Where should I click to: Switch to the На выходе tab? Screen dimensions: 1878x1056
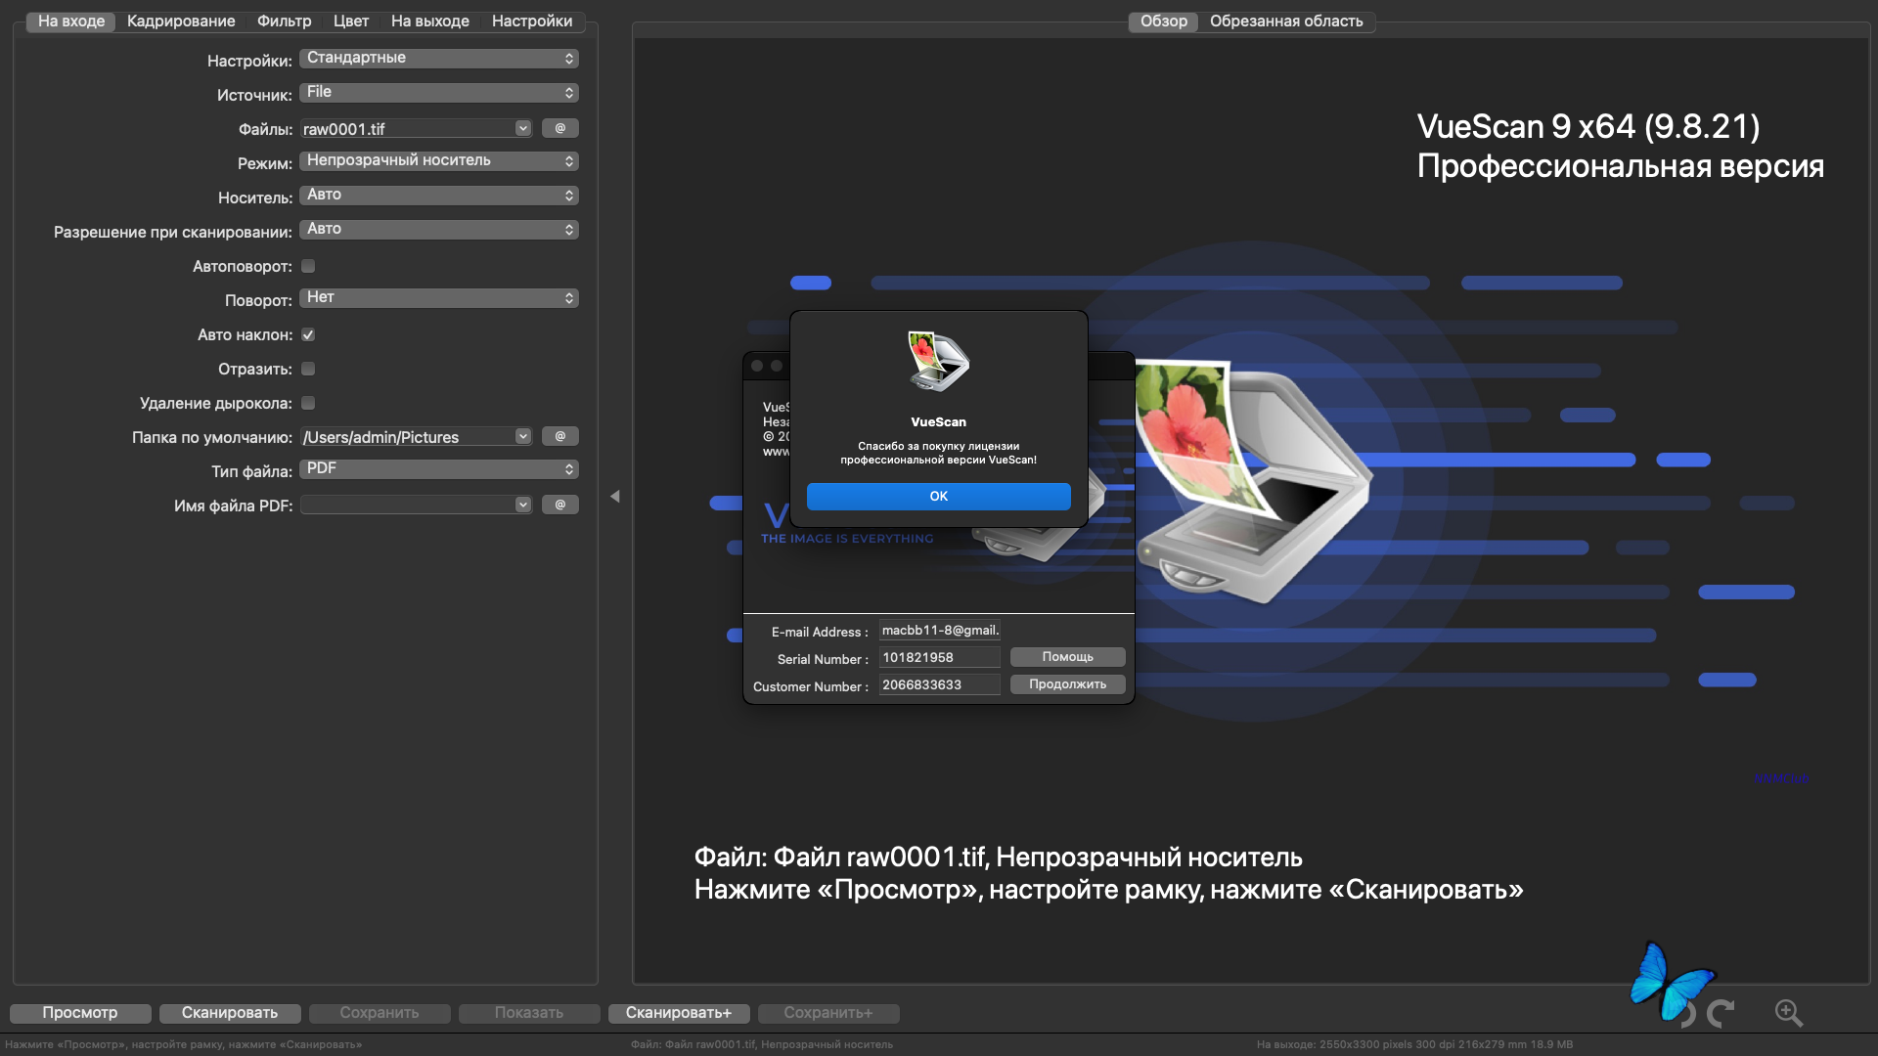(x=430, y=22)
